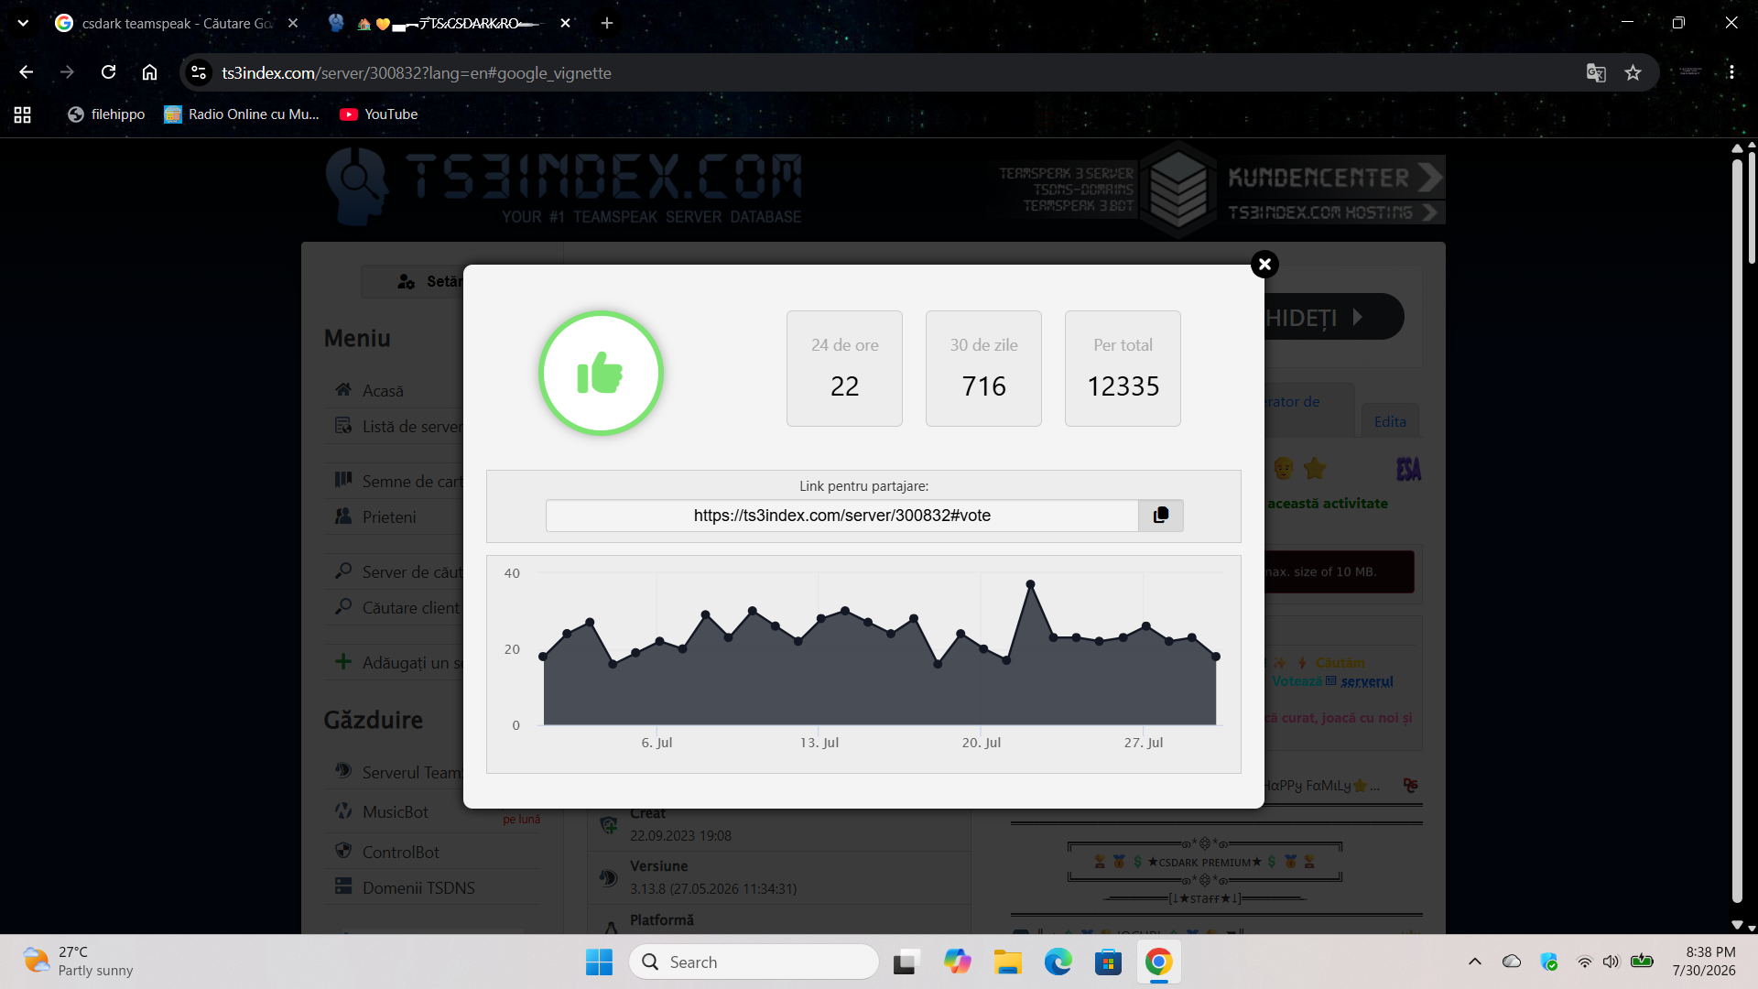Open Chrome's three-dot menu
The width and height of the screenshot is (1758, 989).
pyautogui.click(x=1731, y=72)
